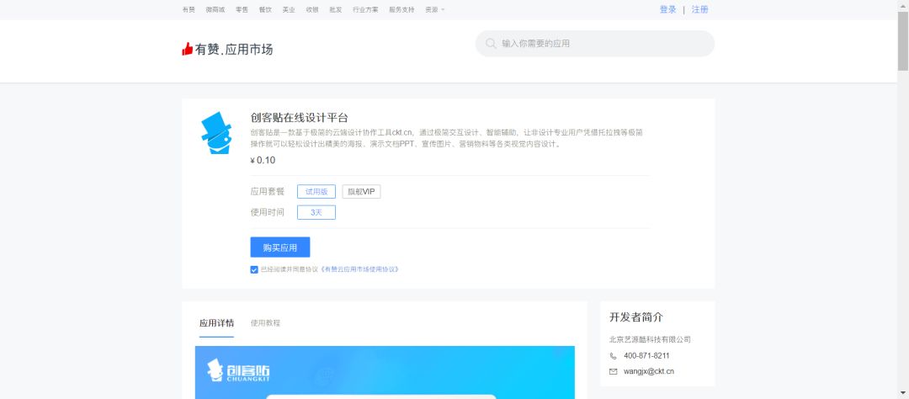Click the 北京艺源酷科技有限公司 company name

click(x=650, y=340)
